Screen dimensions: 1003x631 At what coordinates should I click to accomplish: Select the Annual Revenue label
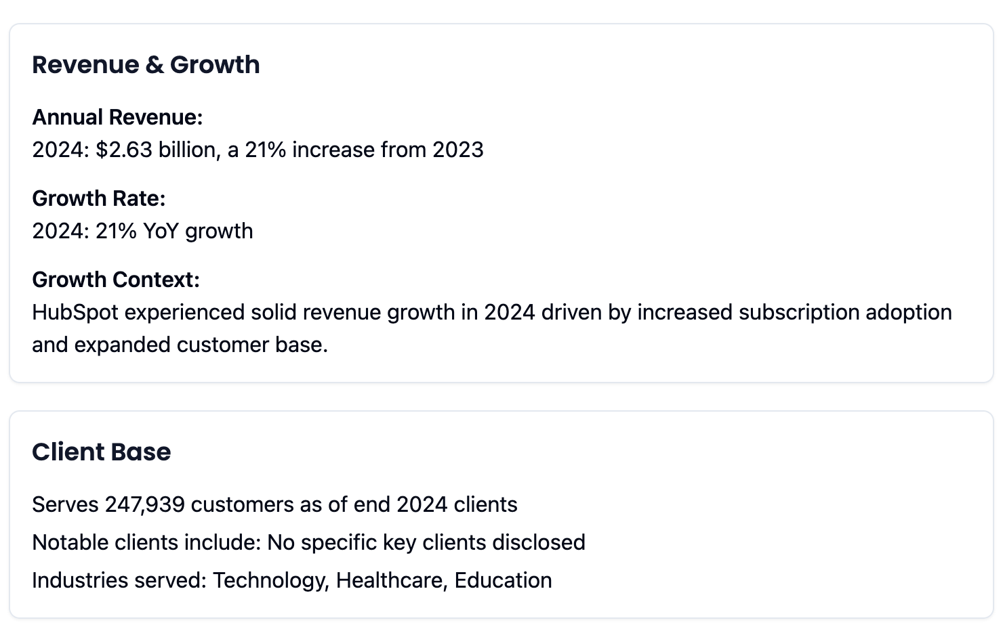[x=117, y=117]
